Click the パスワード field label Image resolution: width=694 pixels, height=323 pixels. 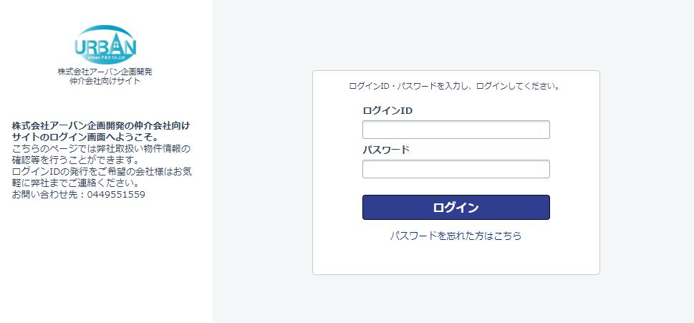tap(386, 150)
